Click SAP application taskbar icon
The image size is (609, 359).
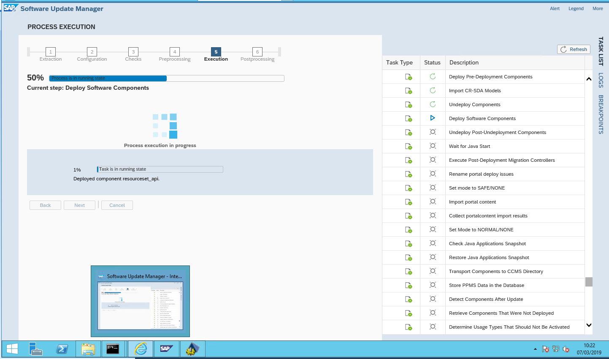coord(167,349)
